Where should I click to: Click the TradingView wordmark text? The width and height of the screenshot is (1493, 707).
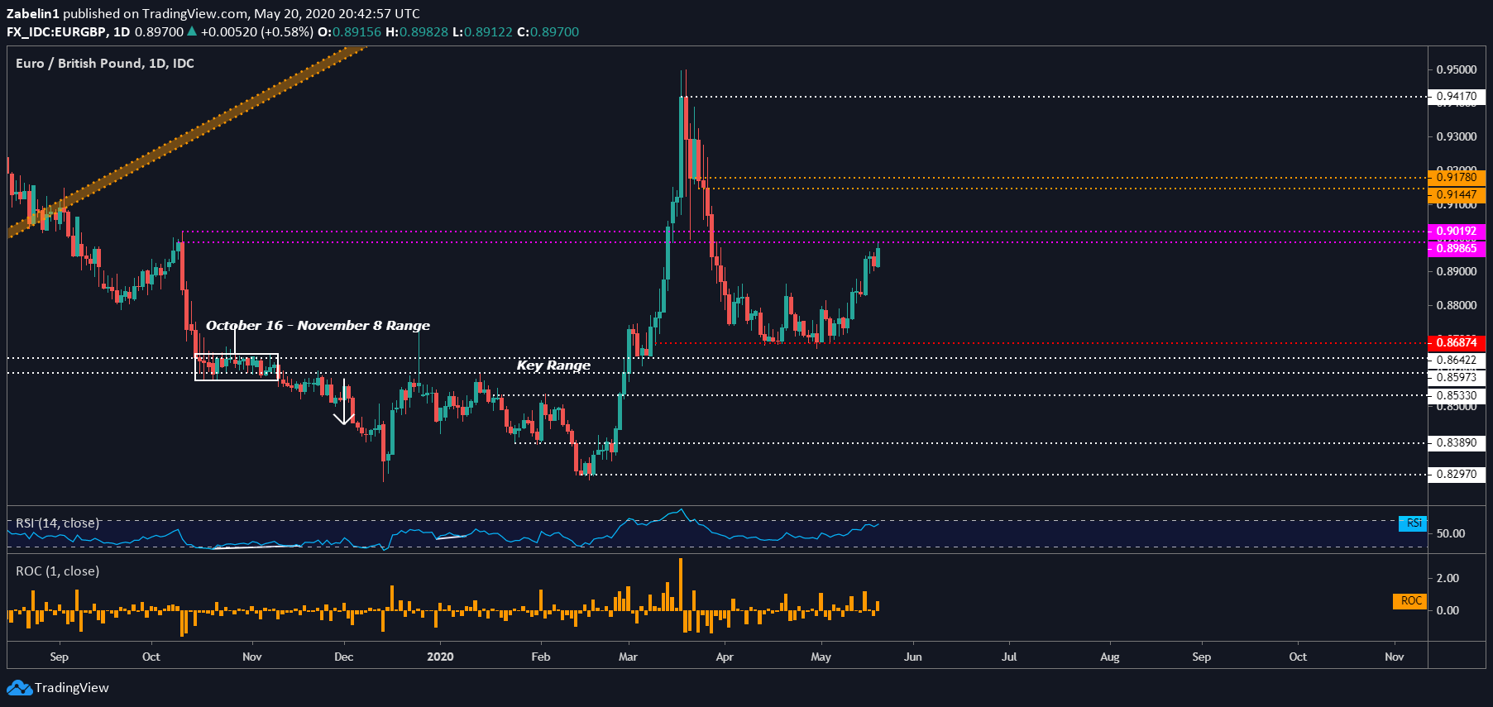pos(72,688)
